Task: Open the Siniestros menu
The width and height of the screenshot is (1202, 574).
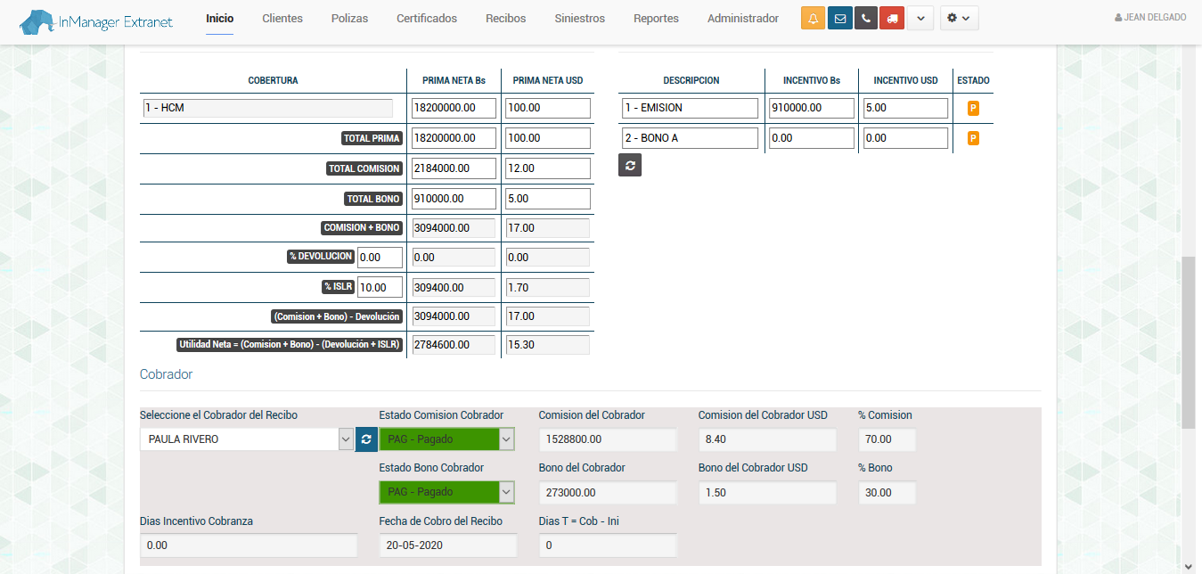Action: [x=579, y=19]
